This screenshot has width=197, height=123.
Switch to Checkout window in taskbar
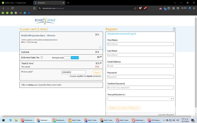43,120
